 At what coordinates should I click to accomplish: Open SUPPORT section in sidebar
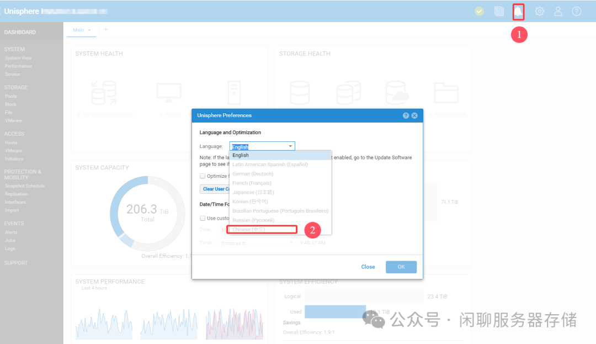click(16, 263)
